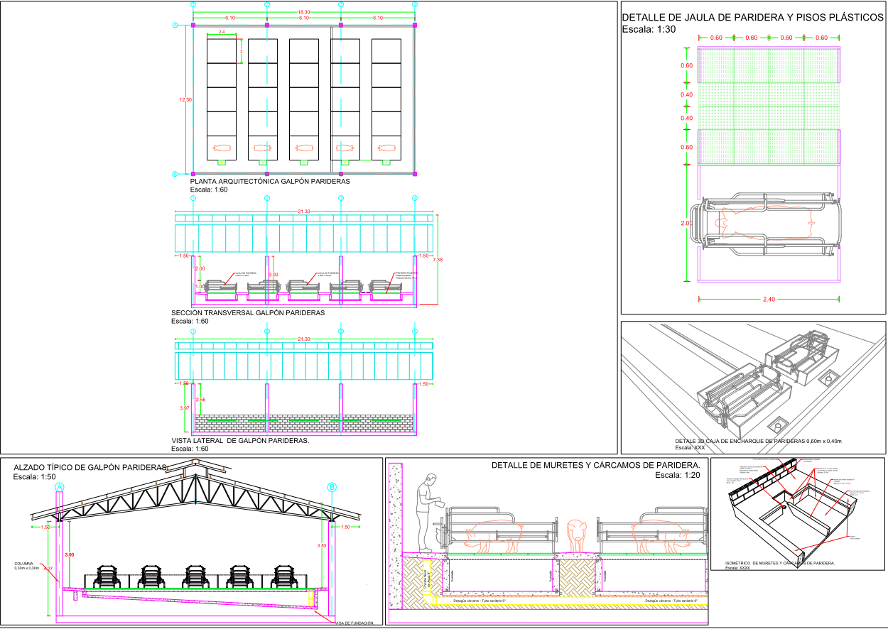The height and width of the screenshot is (629, 888).
Task: Click the sow outline inside the cage plan detail
Action: [765, 221]
